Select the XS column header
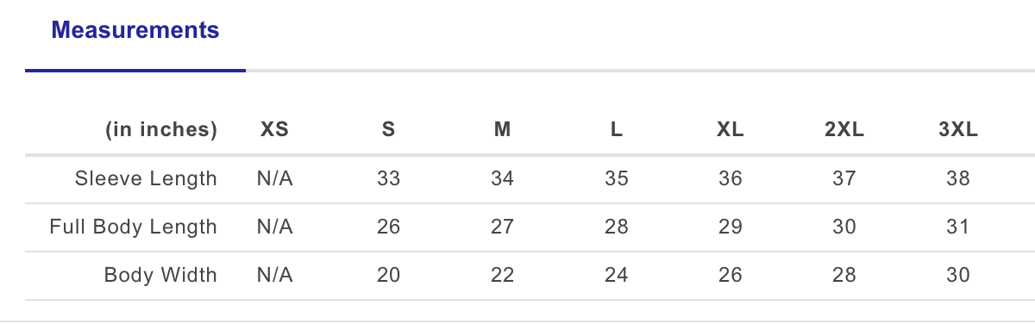 (x=275, y=130)
